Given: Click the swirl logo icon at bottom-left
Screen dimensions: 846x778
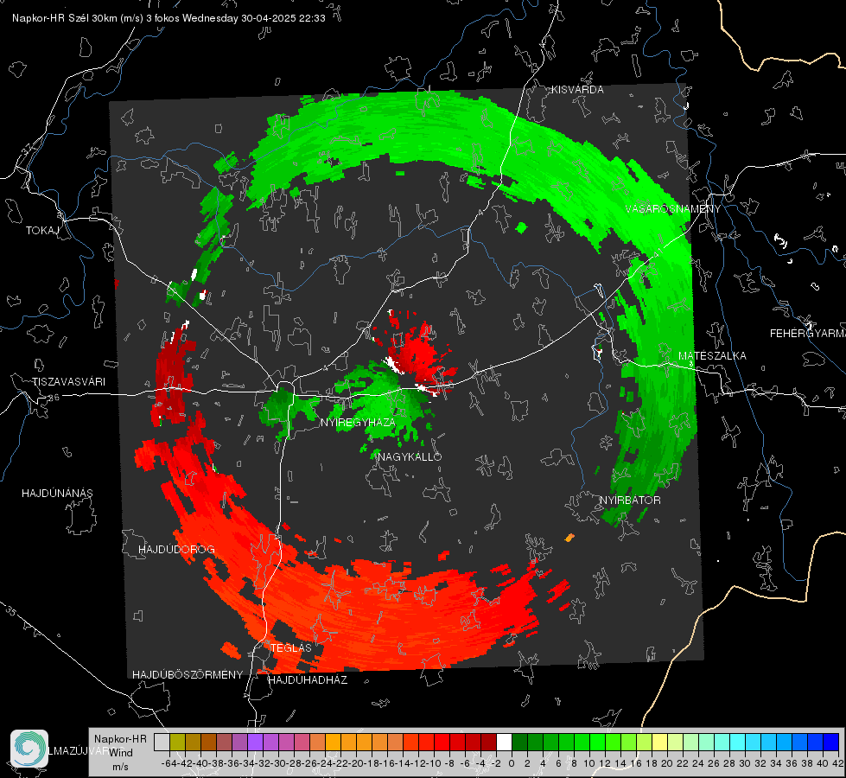Looking at the screenshot, I should [29, 749].
